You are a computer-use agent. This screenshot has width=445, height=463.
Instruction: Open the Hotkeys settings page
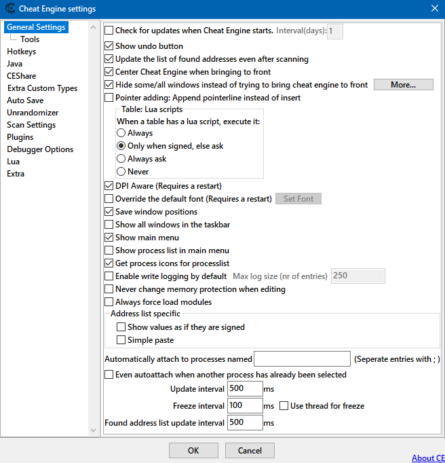[22, 52]
